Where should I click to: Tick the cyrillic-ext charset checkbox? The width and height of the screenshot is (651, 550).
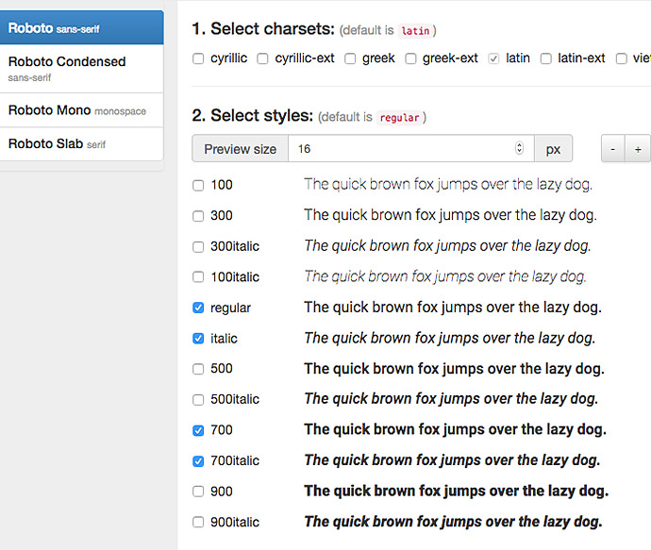click(x=262, y=58)
